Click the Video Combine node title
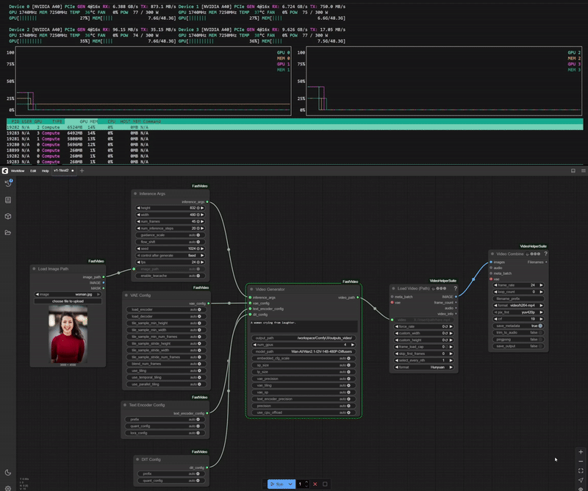The image size is (588, 491). [x=509, y=254]
